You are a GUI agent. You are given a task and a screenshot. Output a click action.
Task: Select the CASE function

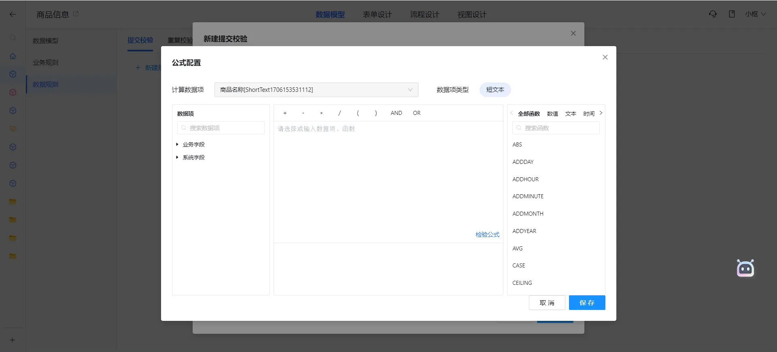click(x=518, y=265)
